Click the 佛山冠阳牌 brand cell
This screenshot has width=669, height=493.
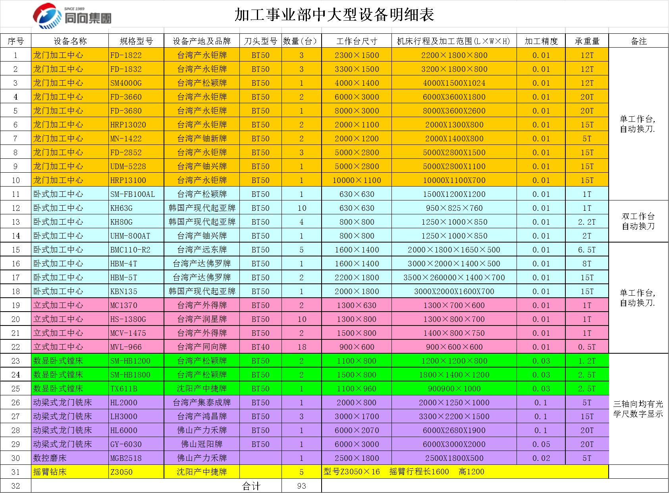202,444
